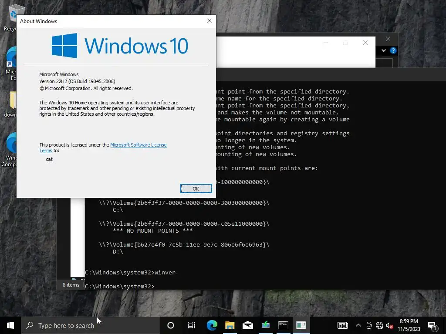Viewport: 446px width, 334px height.
Task: Click the 'winver' command line in Command Prompt
Action: [130, 272]
